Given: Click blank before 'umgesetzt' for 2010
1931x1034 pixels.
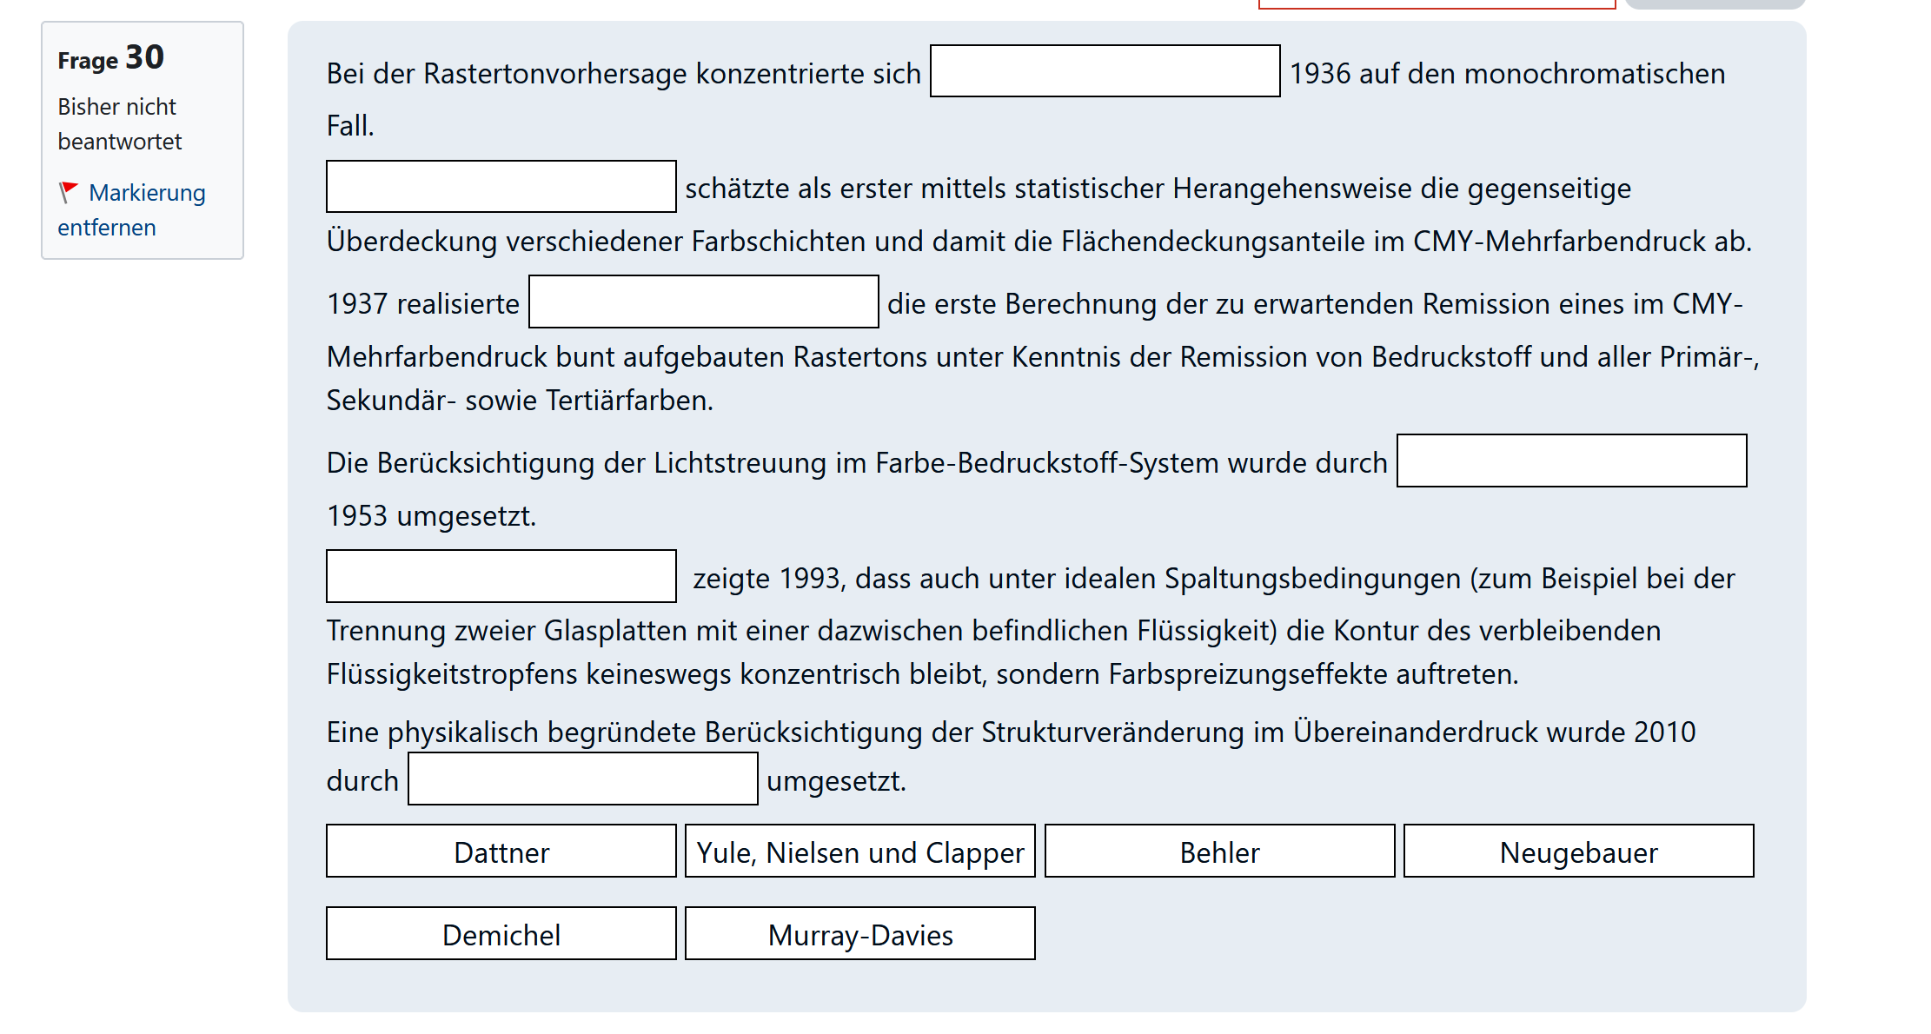Looking at the screenshot, I should pos(583,779).
